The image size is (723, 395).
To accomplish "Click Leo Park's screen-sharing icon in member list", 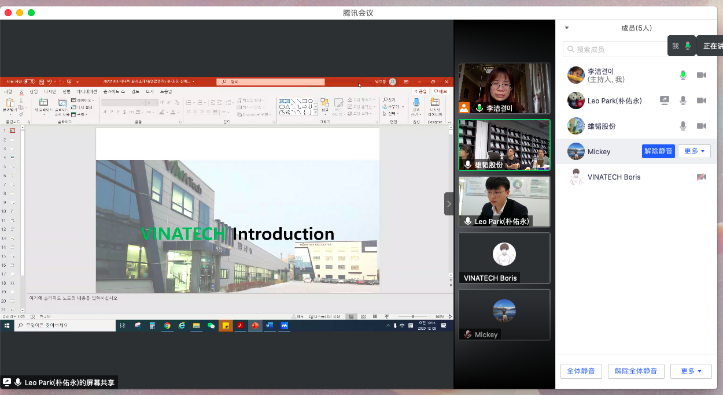I will (665, 100).
